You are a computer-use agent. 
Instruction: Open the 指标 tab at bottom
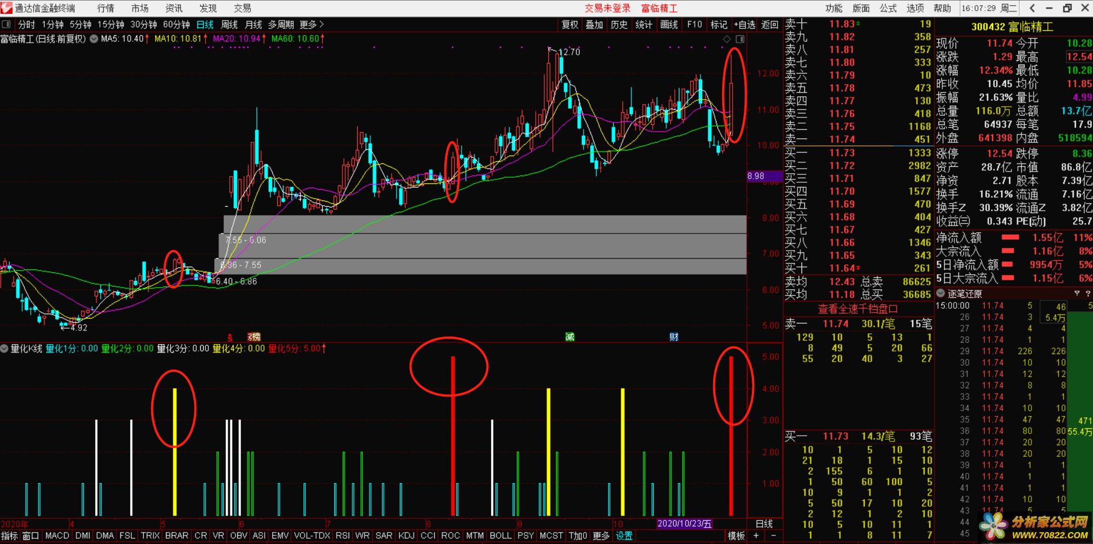(9, 535)
